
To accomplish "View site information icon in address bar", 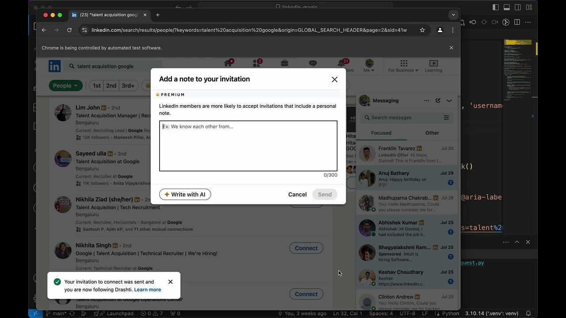I will 84,30.
